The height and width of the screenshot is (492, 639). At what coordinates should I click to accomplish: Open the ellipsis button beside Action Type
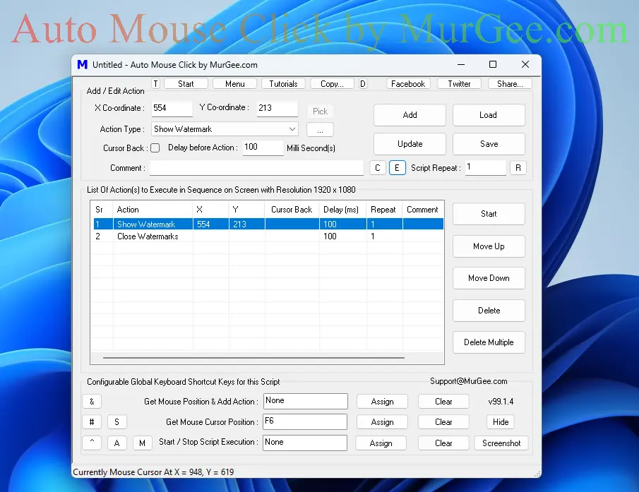[320, 129]
